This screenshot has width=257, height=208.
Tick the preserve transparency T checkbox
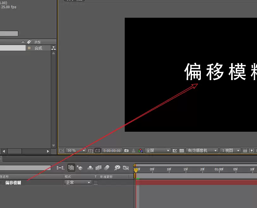tap(96, 182)
